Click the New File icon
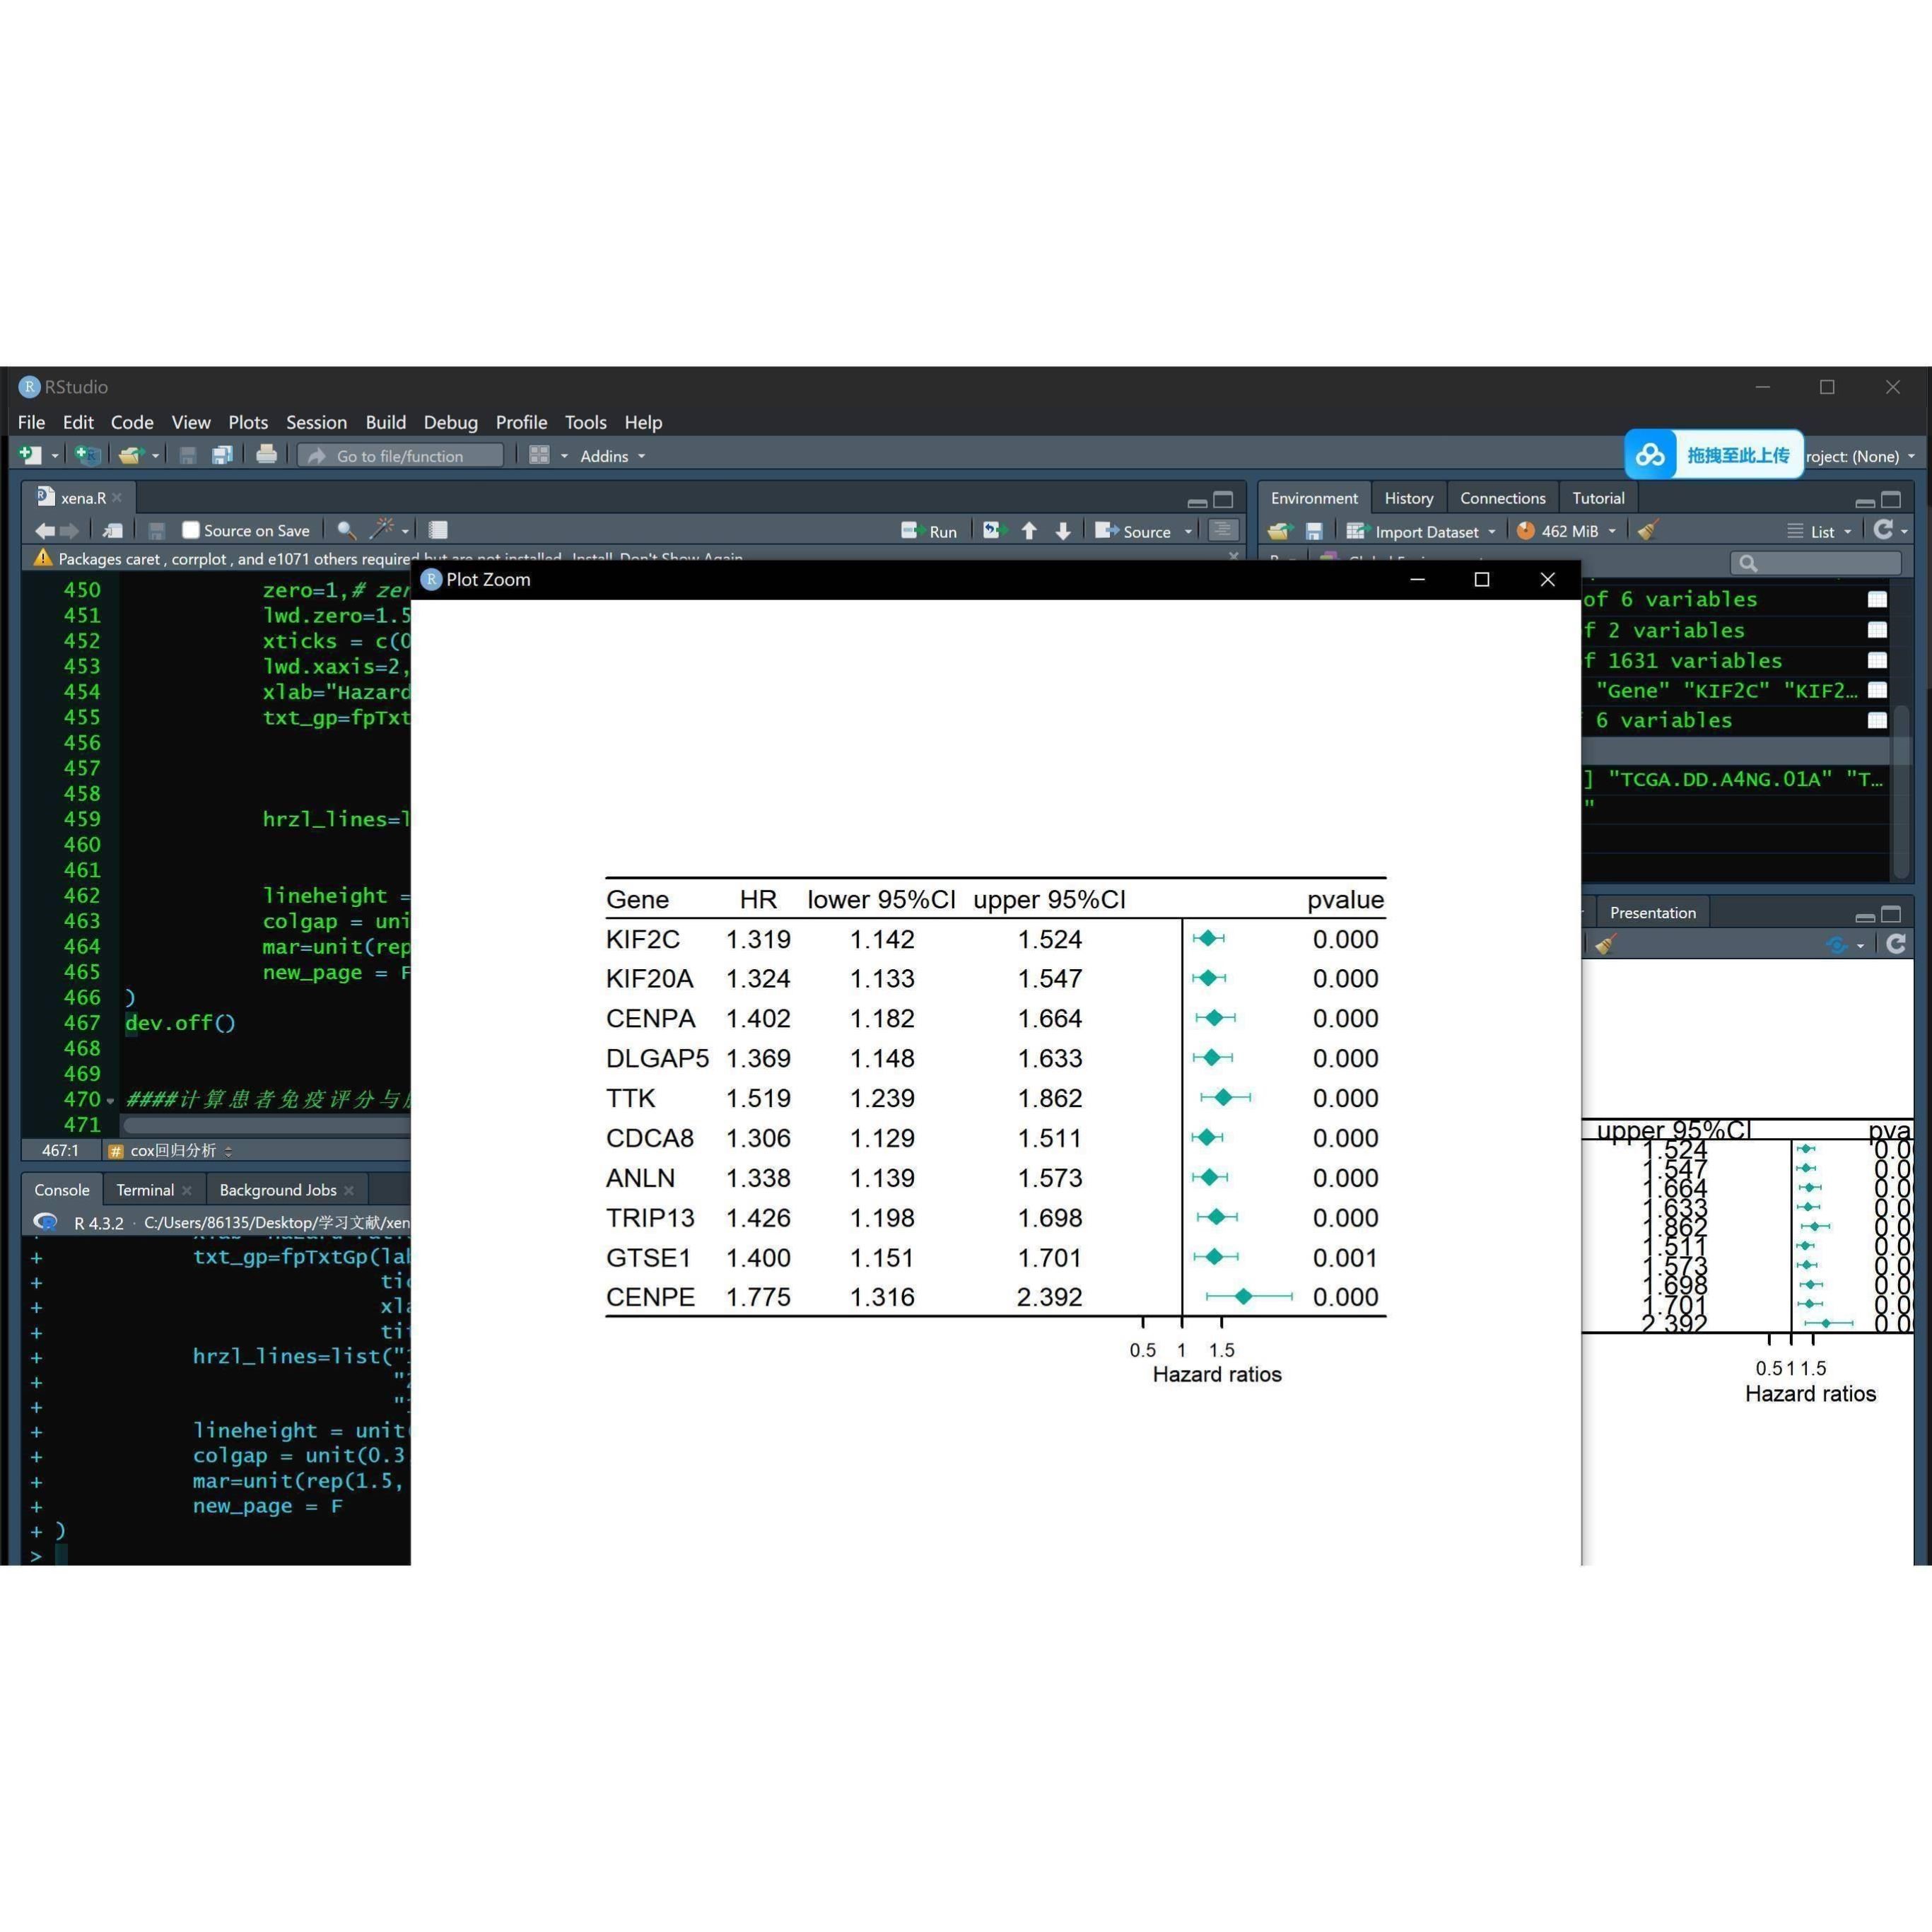 [30, 455]
